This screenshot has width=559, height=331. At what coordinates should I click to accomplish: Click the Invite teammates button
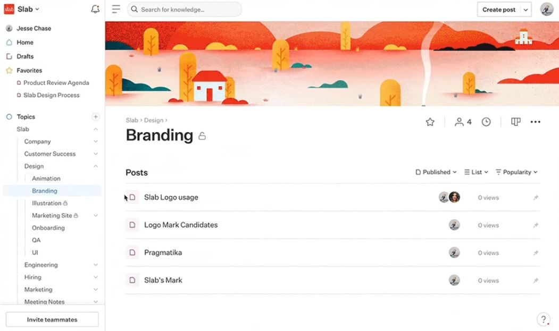point(52,319)
